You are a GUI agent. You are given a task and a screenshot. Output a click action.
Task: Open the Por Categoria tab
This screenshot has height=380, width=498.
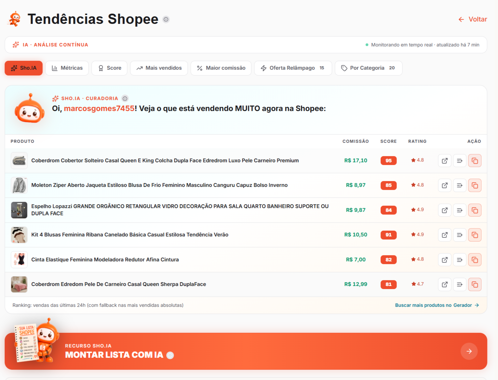pos(368,68)
